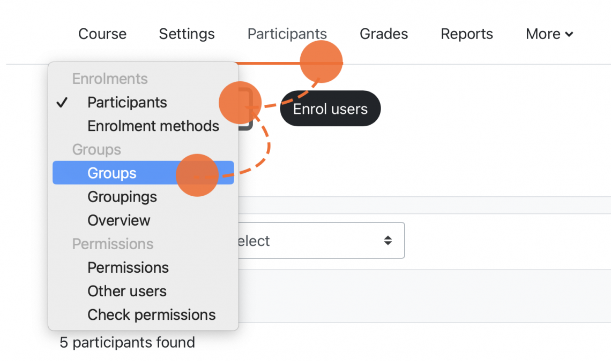Click the checked Participants menu entry
The height and width of the screenshot is (361, 611).
pos(127,103)
